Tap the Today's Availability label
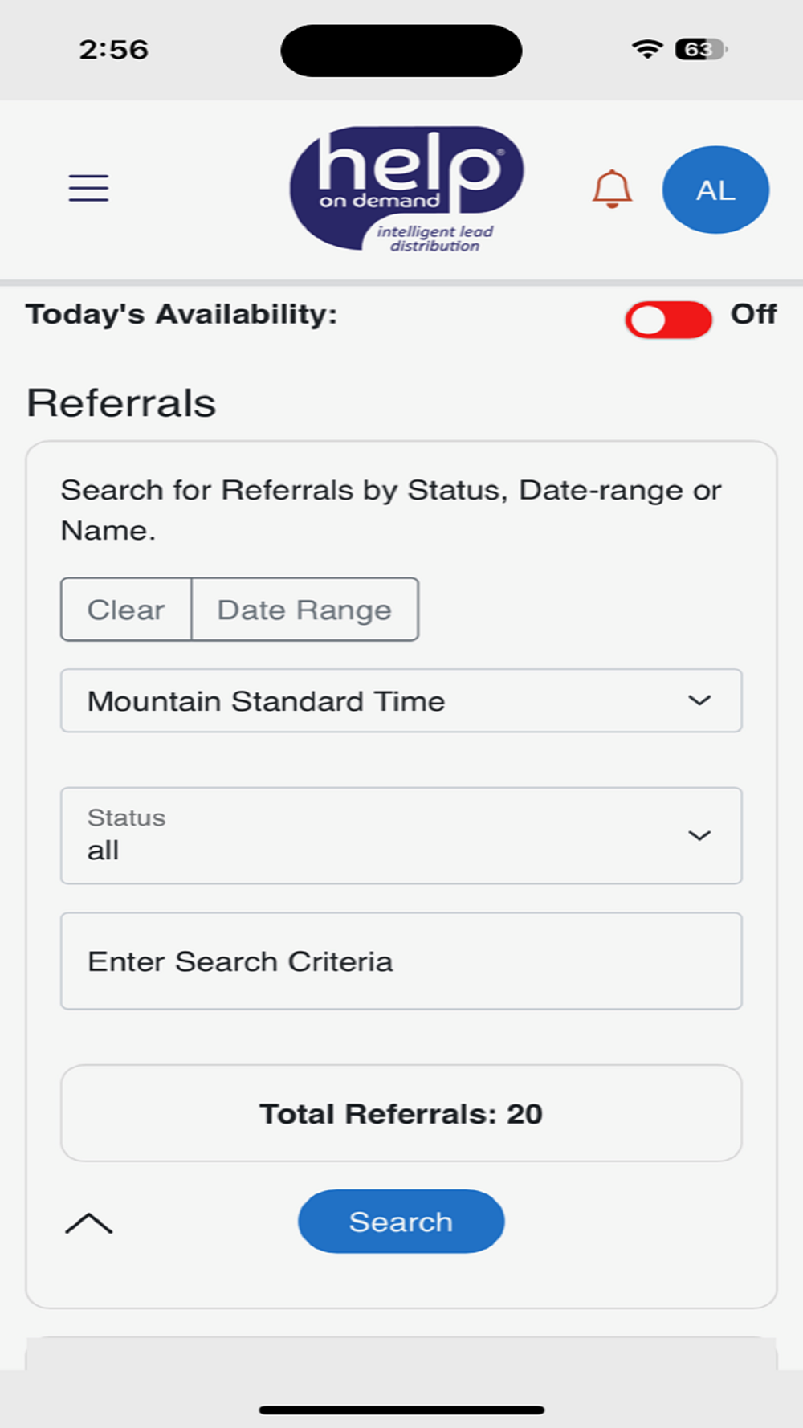Screen dimensions: 803x1428 tap(181, 314)
